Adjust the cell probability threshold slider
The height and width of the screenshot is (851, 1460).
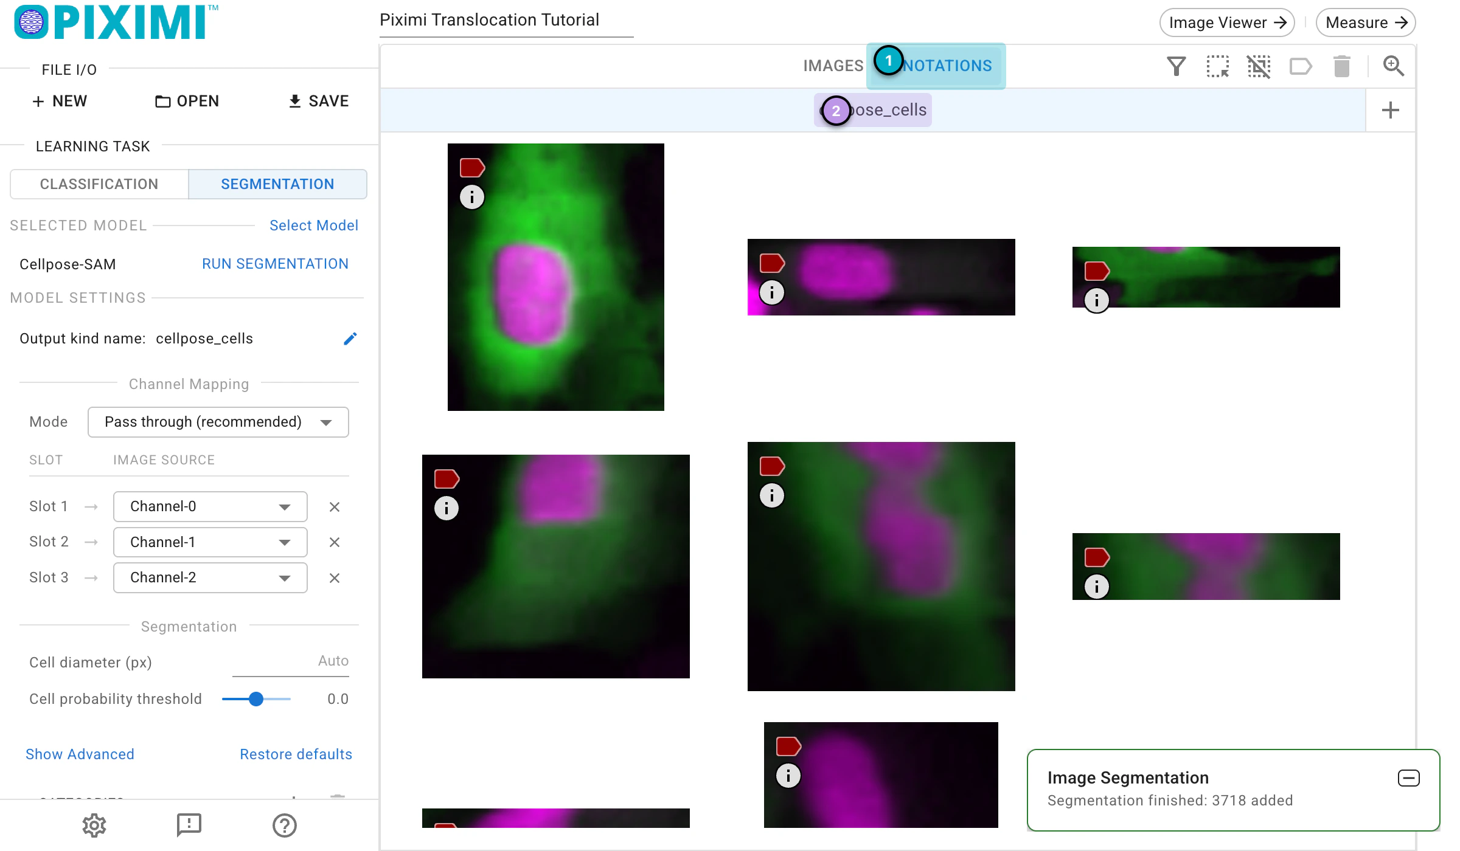point(256,699)
